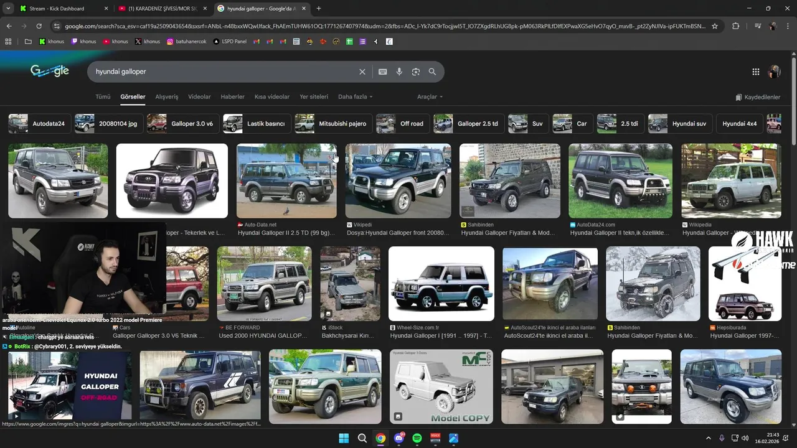Filter images by Hyundai suv chip
Screen dimensions: 797x448
coord(679,124)
